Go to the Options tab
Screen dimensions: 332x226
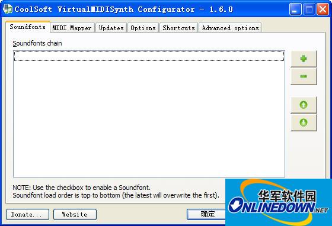click(x=143, y=28)
